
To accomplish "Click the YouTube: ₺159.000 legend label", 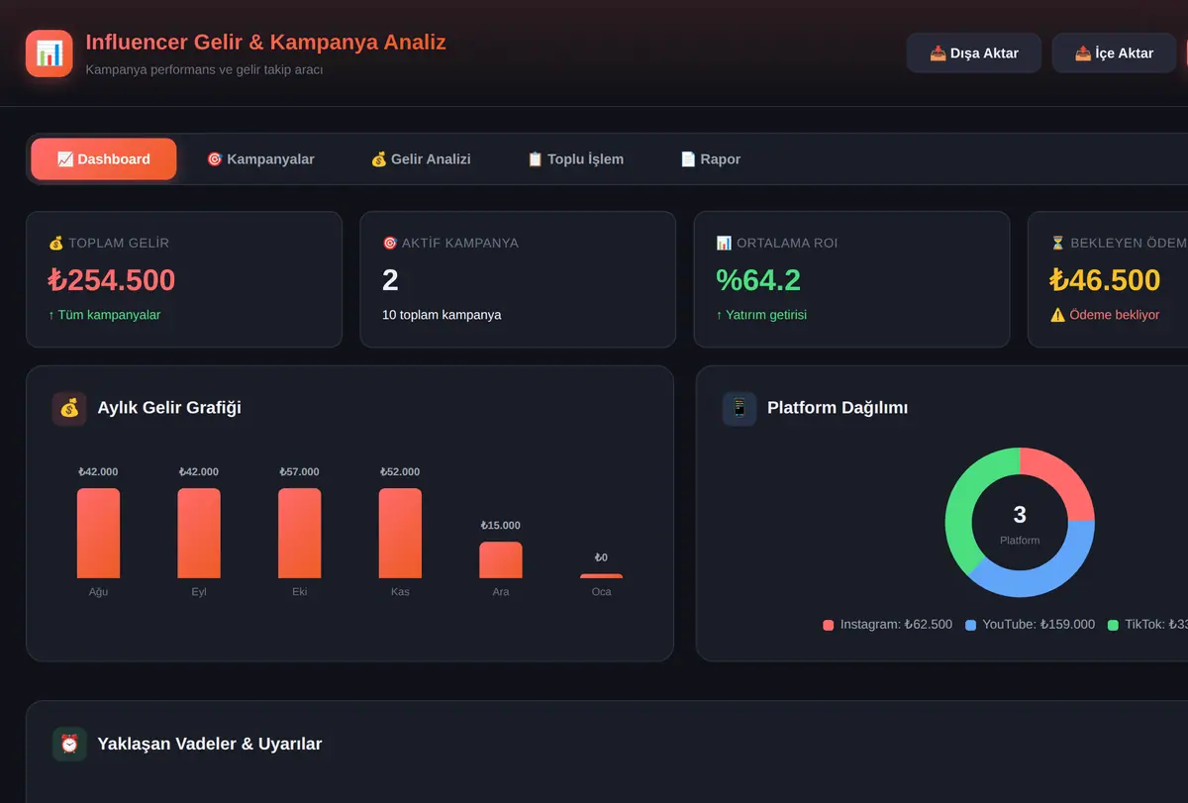I will tap(1039, 625).
